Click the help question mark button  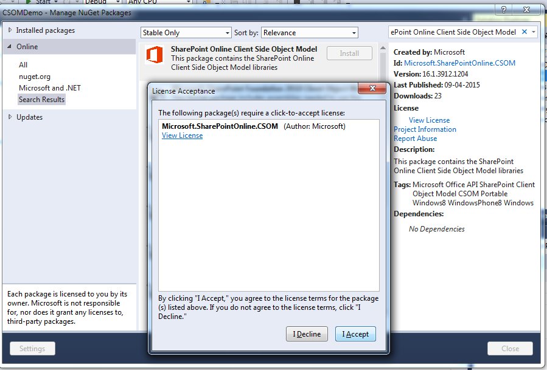coord(504,10)
